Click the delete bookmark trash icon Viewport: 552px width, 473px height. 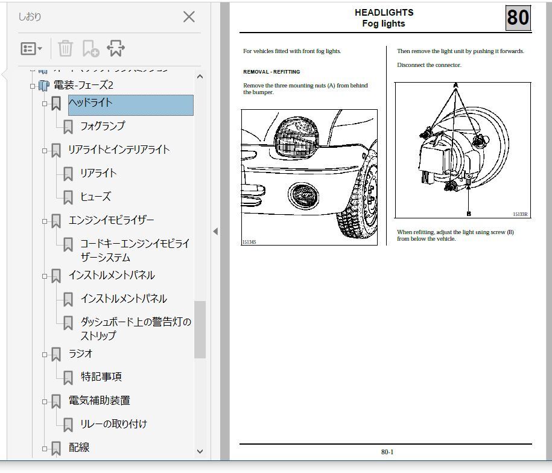tap(65, 48)
